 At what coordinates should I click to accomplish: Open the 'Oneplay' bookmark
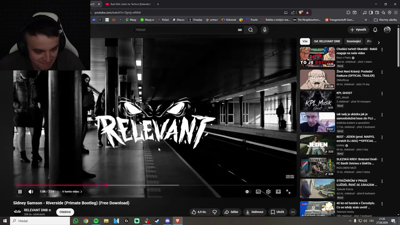click(195, 20)
